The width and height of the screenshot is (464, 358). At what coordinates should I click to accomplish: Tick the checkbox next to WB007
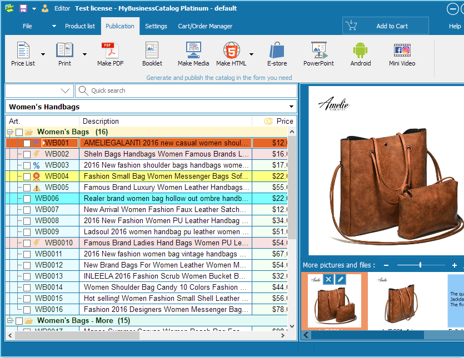point(27,210)
